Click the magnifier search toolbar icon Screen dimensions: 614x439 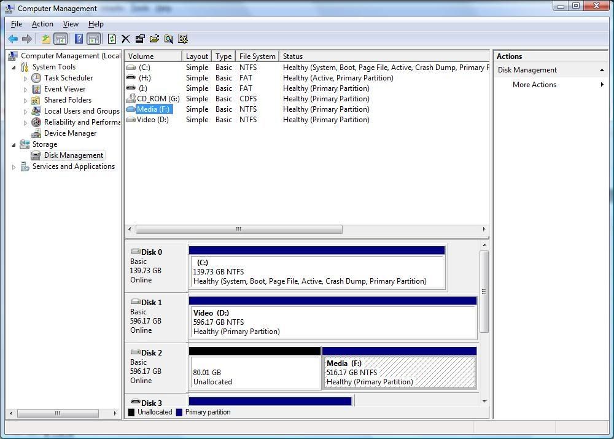tap(168, 39)
